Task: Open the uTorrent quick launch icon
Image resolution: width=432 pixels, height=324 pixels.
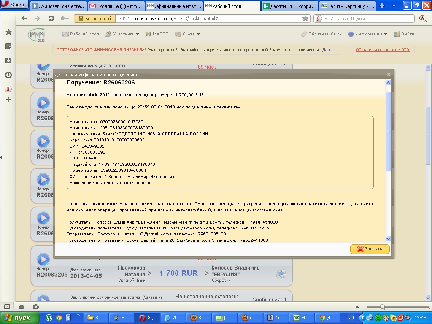Action: click(49, 318)
